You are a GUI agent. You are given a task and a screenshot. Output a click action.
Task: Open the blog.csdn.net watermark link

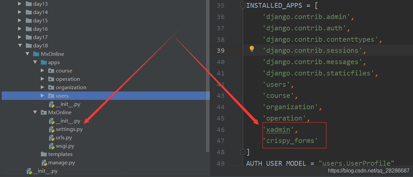pos(369,171)
